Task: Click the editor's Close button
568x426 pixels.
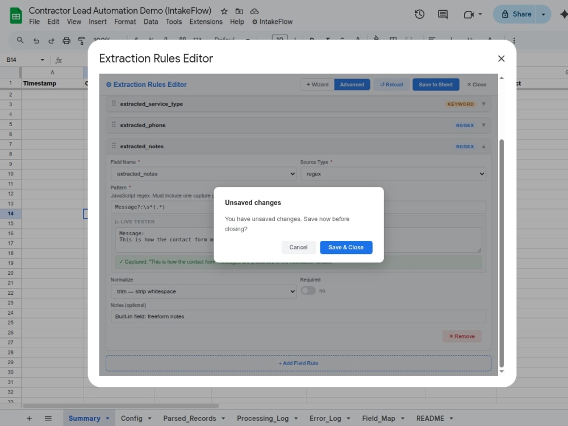Action: (477, 85)
